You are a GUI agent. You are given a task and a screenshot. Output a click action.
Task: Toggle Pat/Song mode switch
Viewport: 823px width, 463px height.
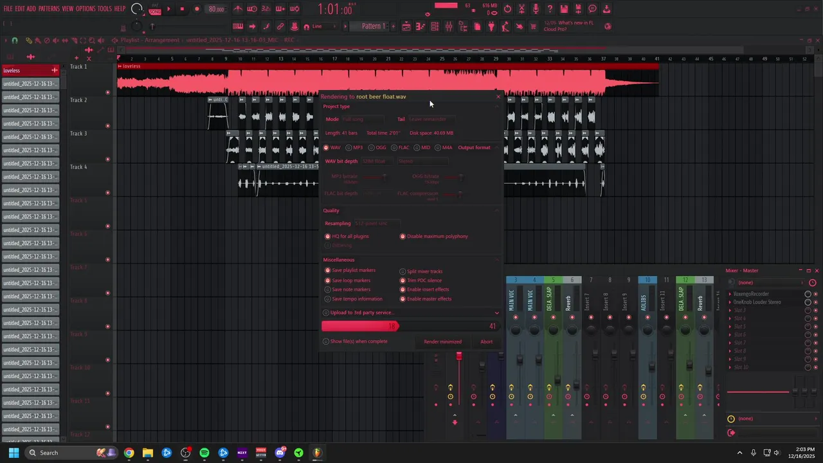tap(154, 9)
